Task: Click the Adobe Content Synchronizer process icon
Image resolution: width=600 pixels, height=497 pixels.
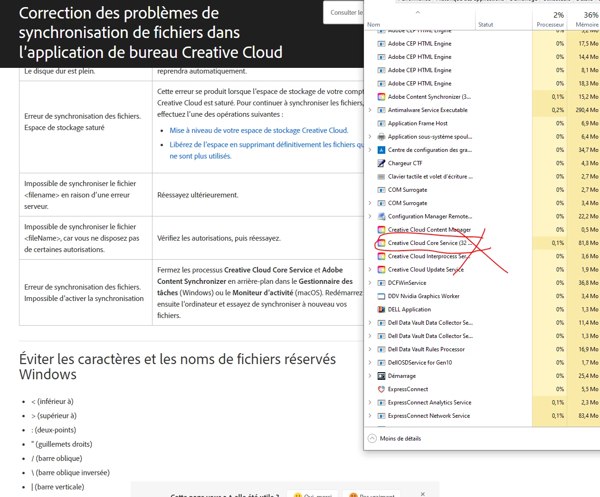Action: (x=381, y=97)
